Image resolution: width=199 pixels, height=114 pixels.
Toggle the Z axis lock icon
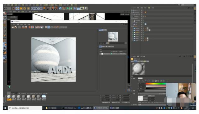[x=40, y=8]
